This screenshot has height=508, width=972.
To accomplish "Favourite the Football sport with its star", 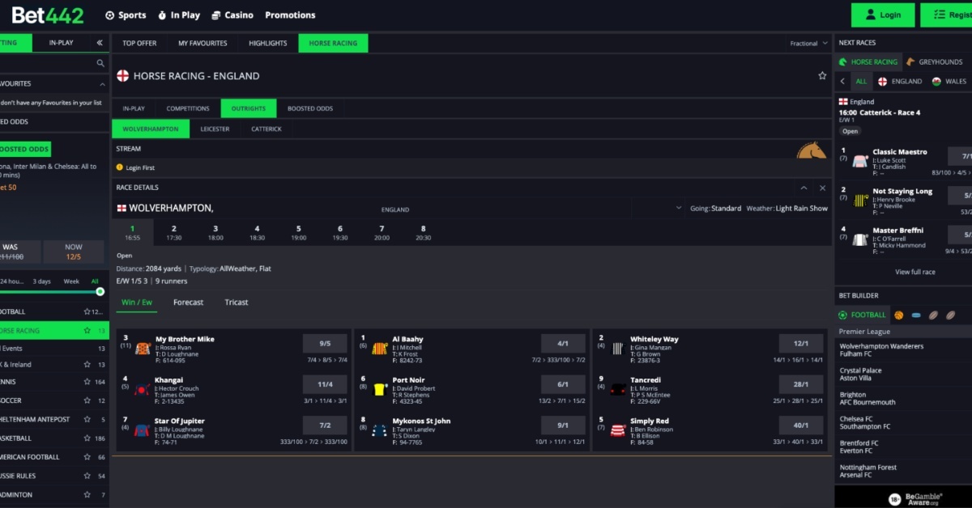I will click(x=87, y=311).
